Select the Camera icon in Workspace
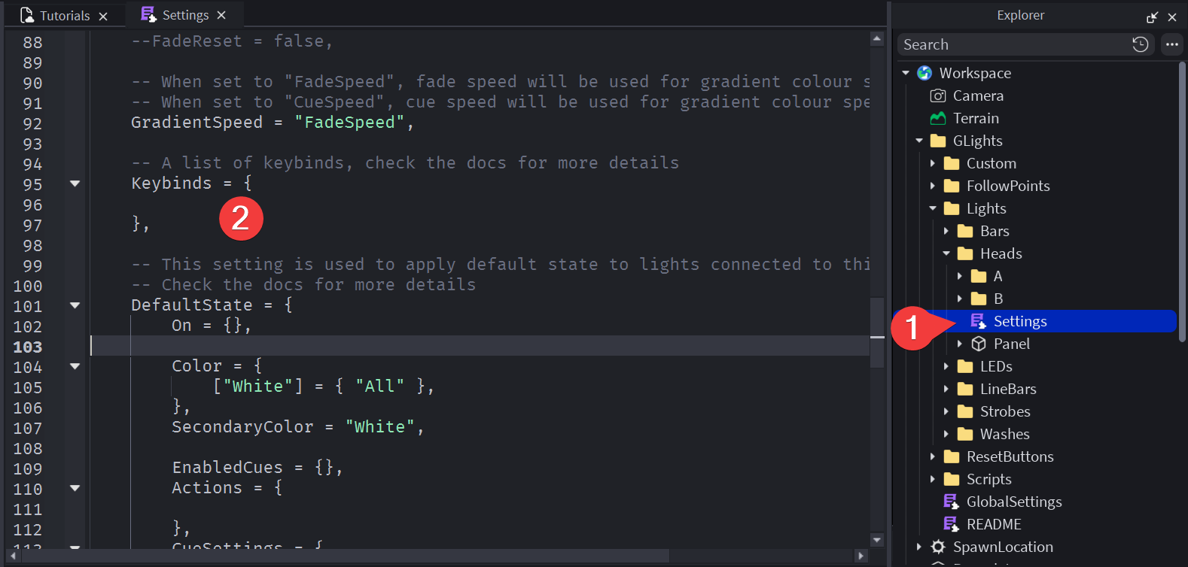Screen dimensions: 1188x567 (x=938, y=96)
